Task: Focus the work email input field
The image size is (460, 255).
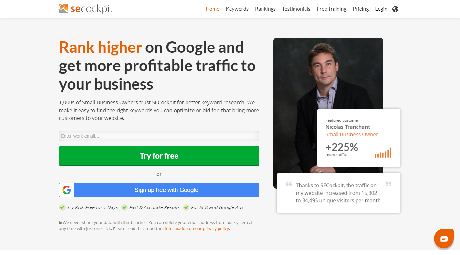Action: tap(159, 136)
